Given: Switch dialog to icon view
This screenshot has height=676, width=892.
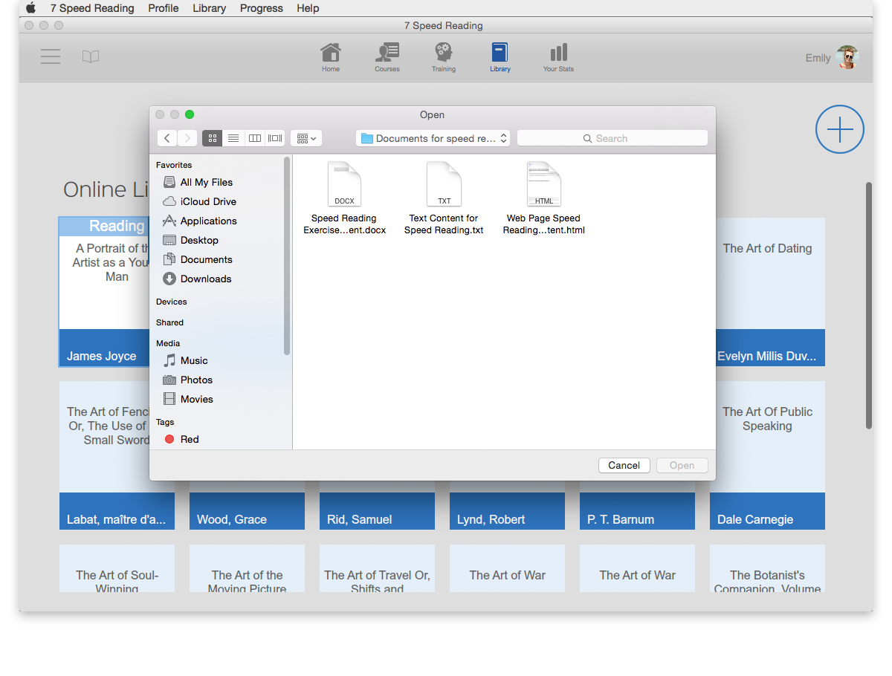Looking at the screenshot, I should tap(213, 138).
